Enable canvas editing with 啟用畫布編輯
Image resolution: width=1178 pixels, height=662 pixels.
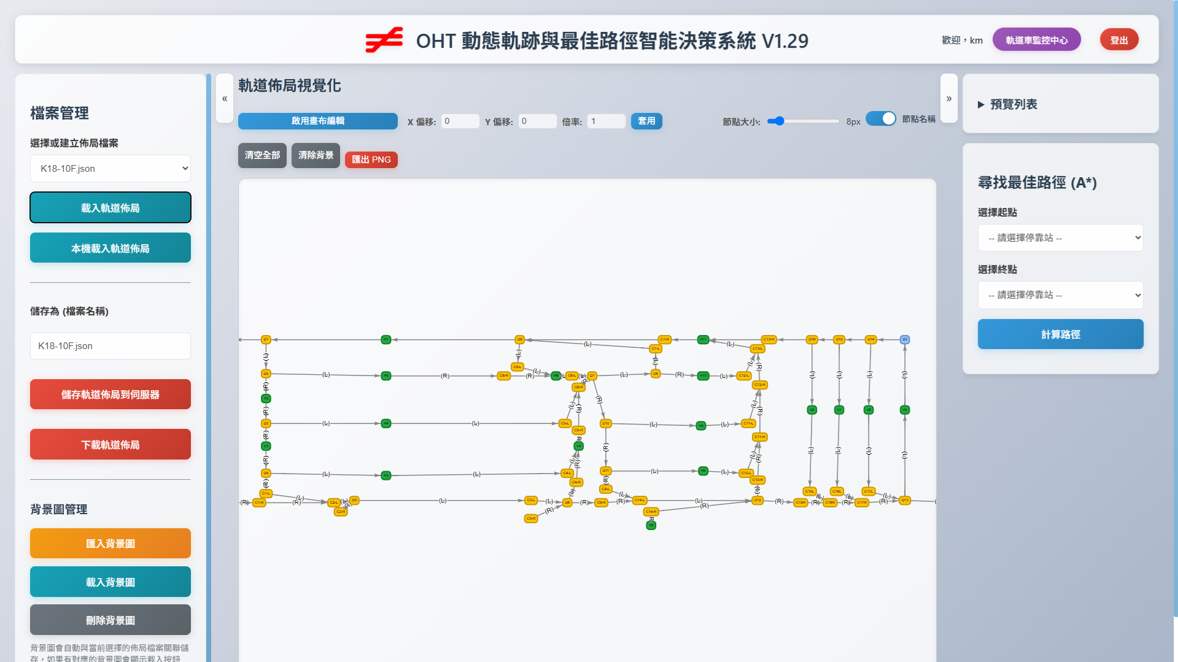(x=318, y=121)
